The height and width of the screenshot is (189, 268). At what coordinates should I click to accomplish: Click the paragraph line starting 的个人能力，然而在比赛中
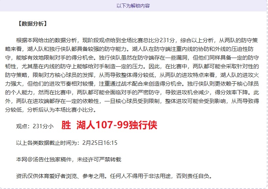click(132, 92)
